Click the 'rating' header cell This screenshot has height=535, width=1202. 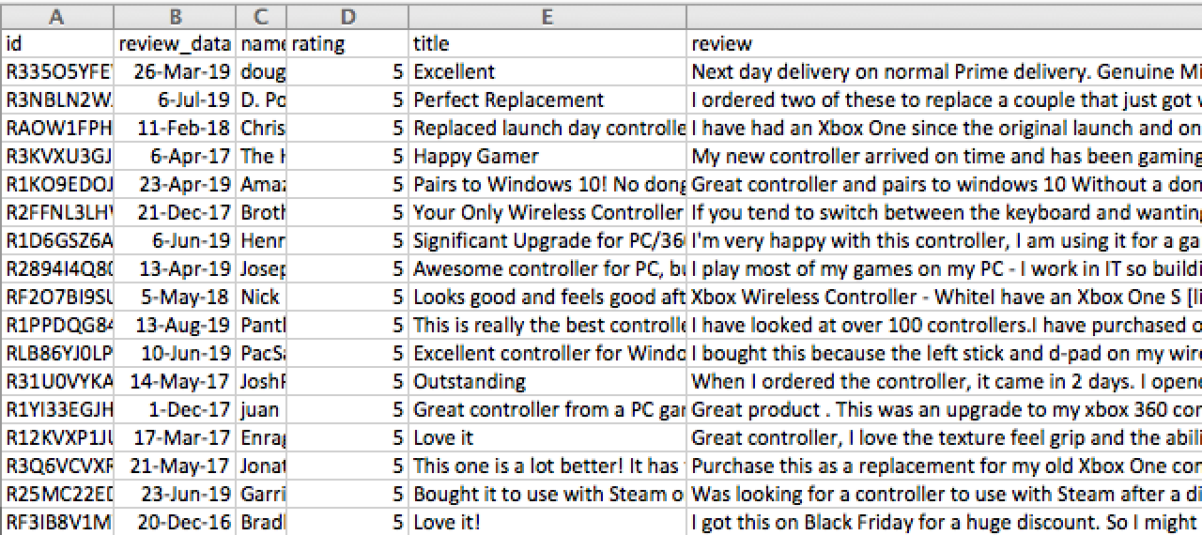coord(348,43)
